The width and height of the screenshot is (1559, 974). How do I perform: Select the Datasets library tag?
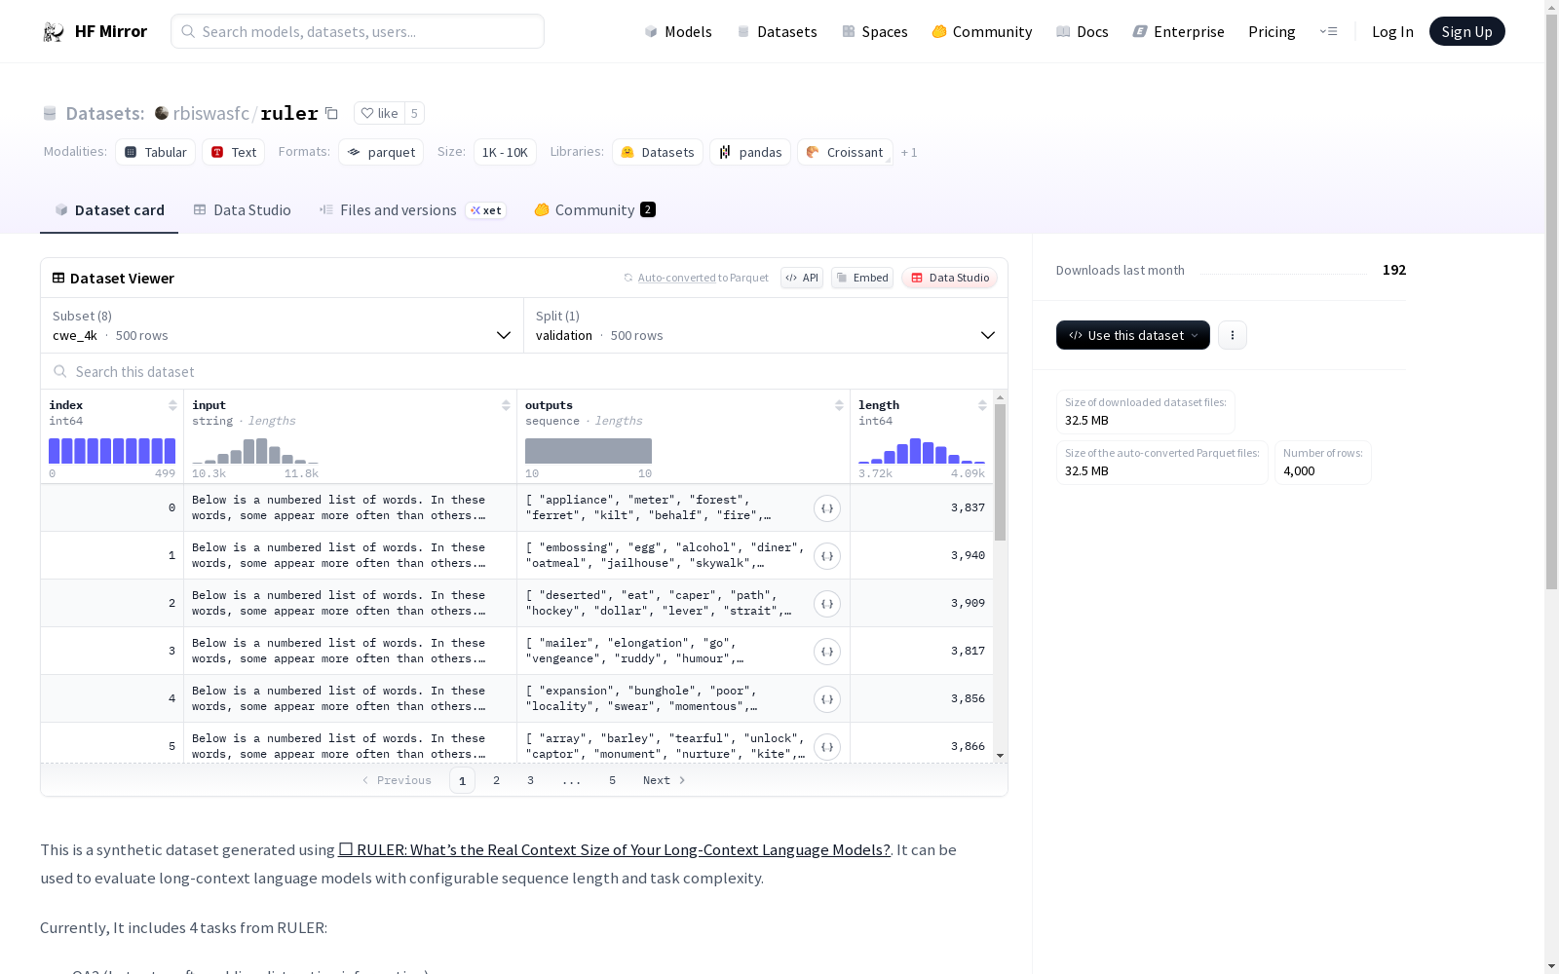pyautogui.click(x=658, y=152)
